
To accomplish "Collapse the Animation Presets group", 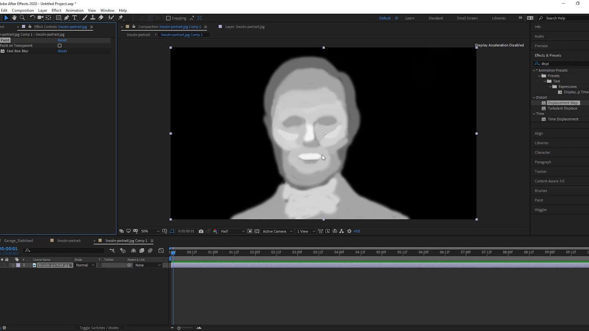I will (534, 70).
